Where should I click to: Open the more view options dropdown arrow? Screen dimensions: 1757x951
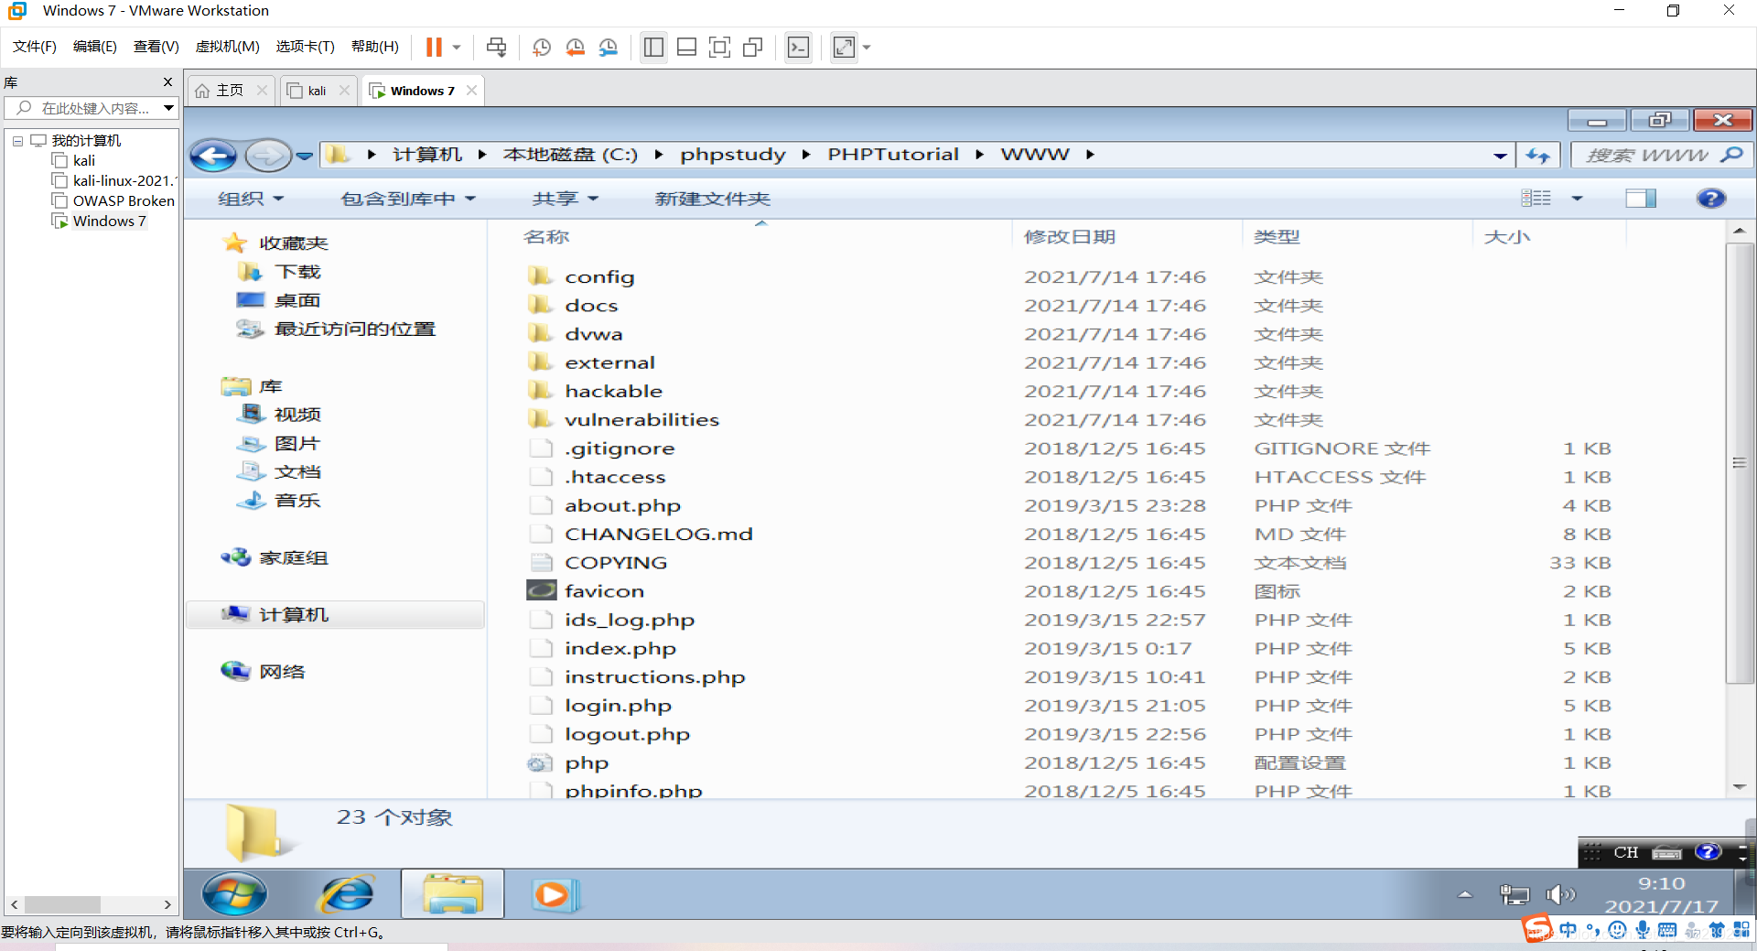click(x=1577, y=199)
